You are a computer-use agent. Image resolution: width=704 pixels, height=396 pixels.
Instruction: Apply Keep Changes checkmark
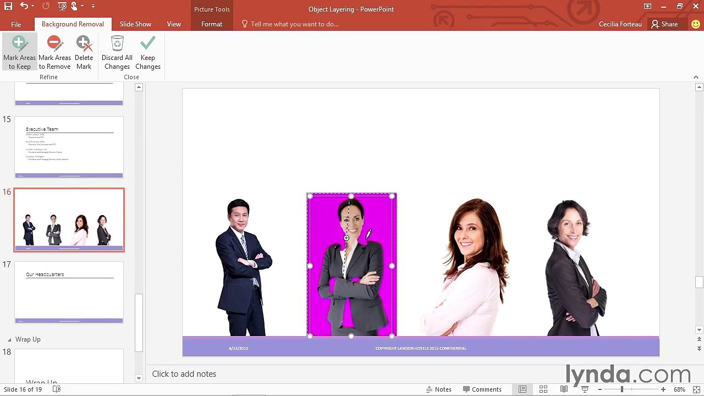pyautogui.click(x=148, y=43)
